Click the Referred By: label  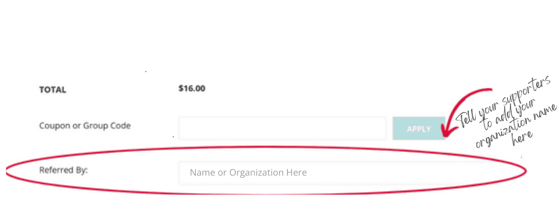tap(64, 170)
